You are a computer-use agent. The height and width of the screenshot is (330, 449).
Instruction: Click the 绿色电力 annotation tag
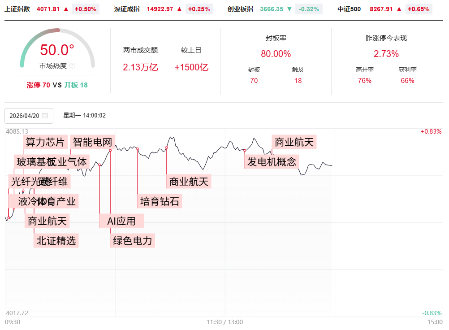133,241
